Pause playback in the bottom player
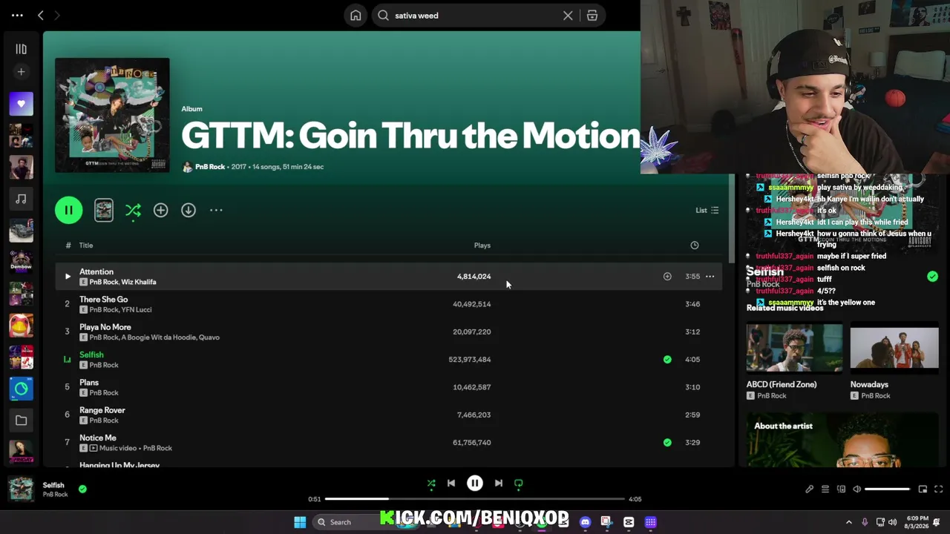The image size is (950, 534). tap(475, 484)
